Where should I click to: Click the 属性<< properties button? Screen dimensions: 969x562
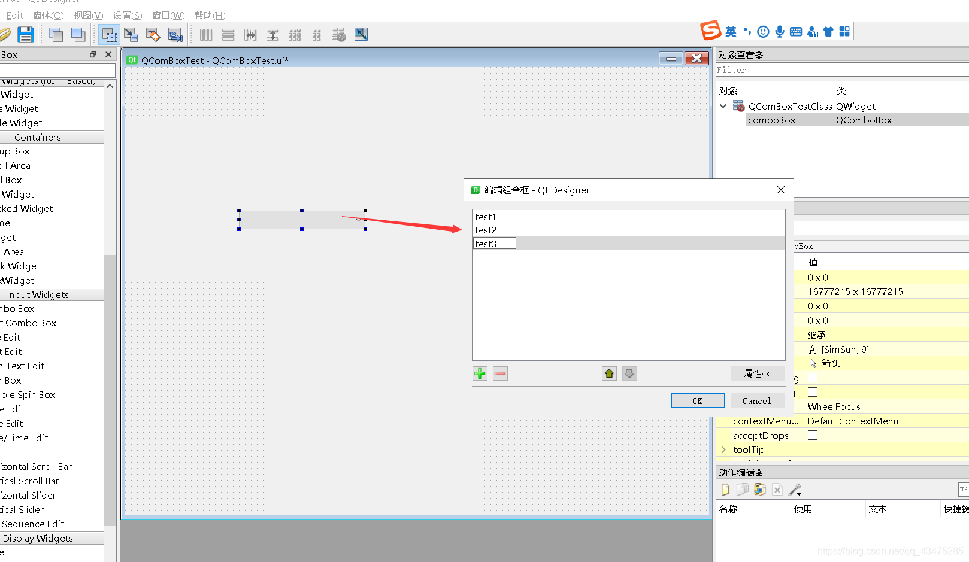pos(758,373)
